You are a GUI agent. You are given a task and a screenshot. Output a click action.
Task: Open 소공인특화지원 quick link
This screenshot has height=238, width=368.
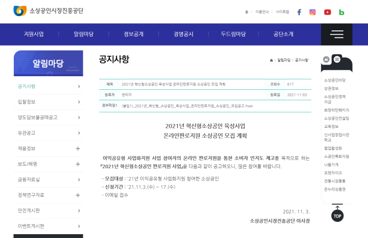pyautogui.click(x=337, y=156)
